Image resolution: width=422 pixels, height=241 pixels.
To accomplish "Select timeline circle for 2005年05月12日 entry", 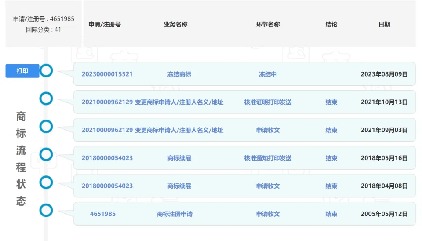I will coord(46,210).
